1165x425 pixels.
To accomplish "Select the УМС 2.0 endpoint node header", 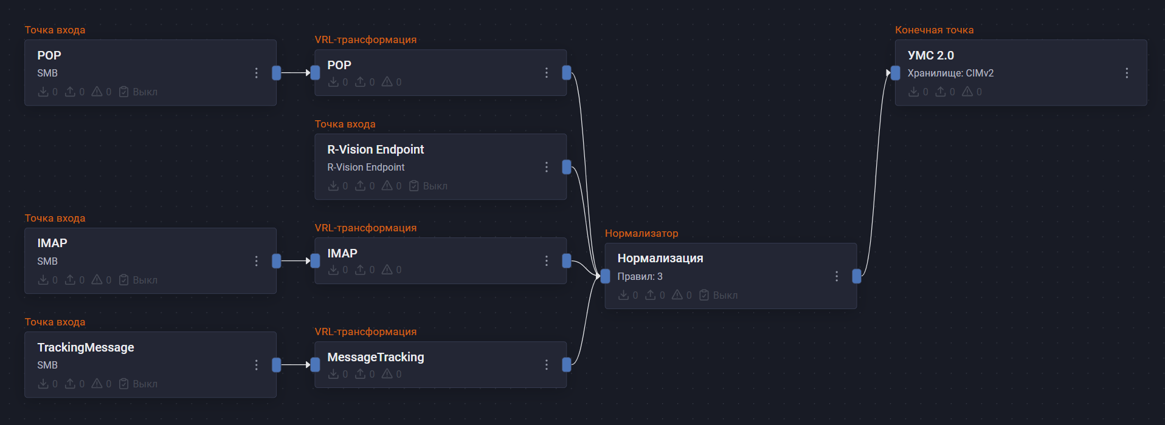I will point(930,55).
